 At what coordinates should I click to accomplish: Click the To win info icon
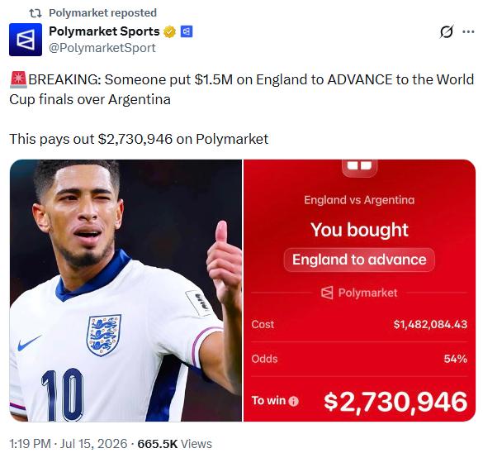pos(294,401)
